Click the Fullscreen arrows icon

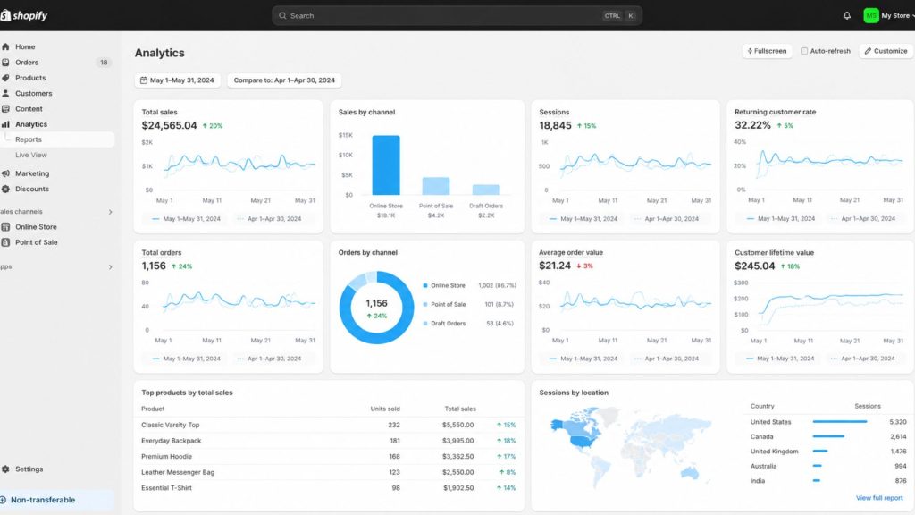click(750, 51)
